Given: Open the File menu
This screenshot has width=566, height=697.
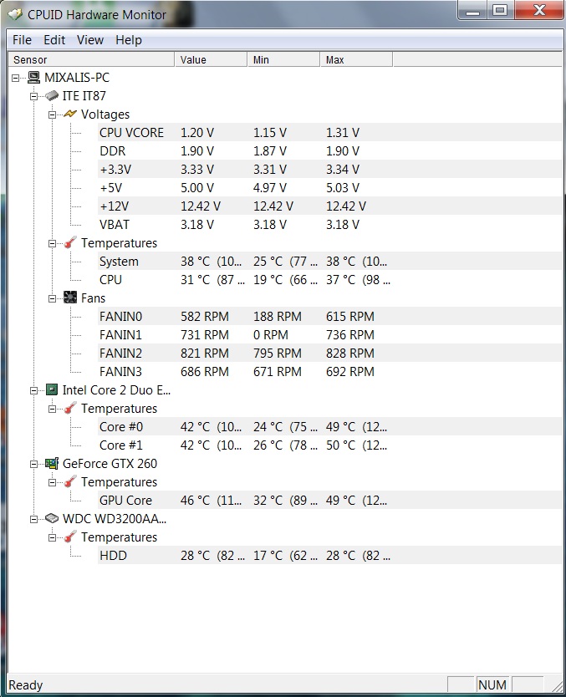Looking at the screenshot, I should [22, 40].
